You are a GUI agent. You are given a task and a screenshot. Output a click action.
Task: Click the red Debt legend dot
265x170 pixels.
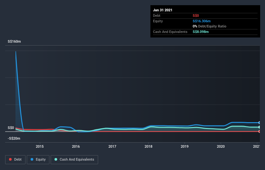tap(10, 159)
